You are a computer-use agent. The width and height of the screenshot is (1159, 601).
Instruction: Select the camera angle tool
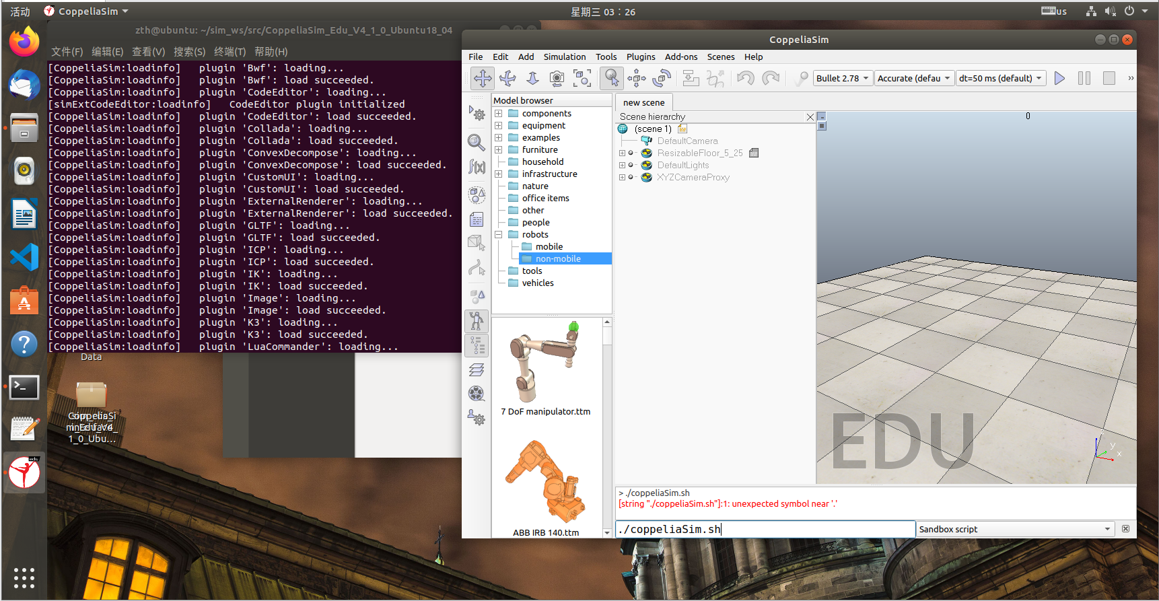(x=557, y=78)
